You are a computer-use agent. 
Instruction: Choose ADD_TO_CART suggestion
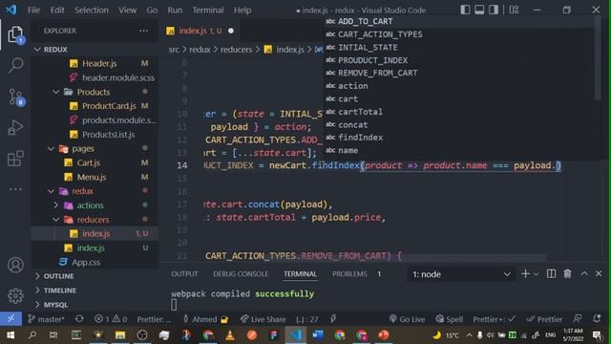459,21
